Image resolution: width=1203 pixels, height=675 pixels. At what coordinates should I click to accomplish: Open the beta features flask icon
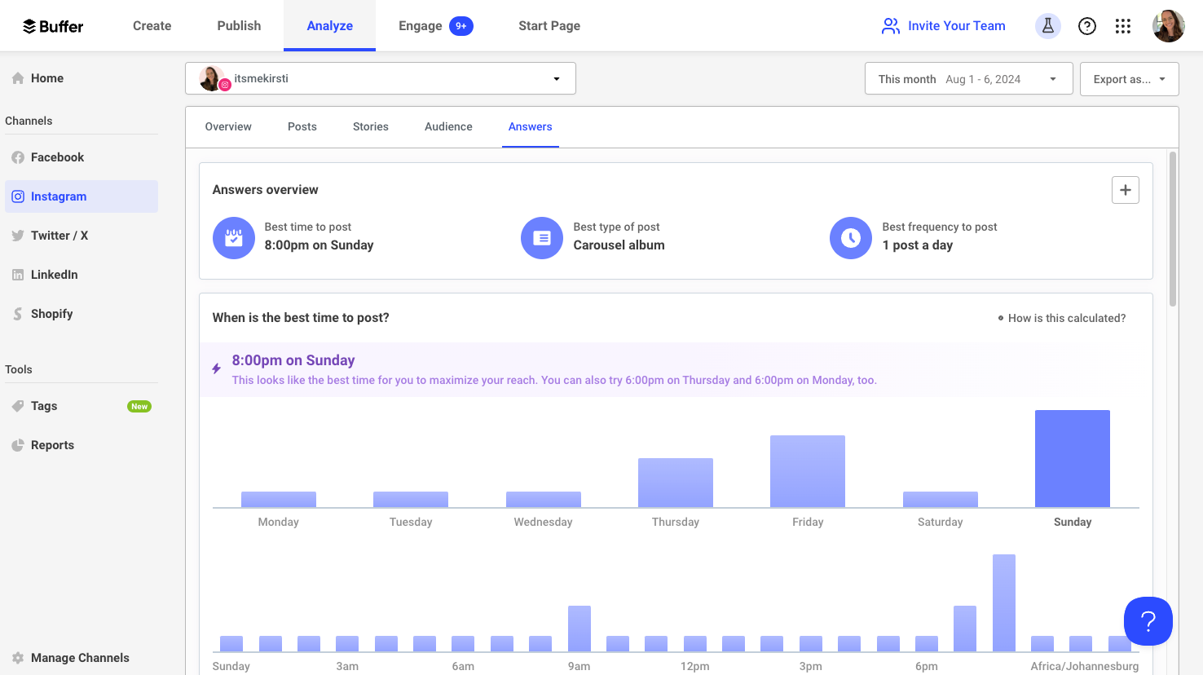click(x=1047, y=25)
